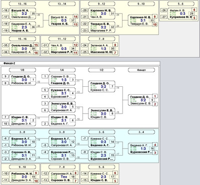Click the 3...4 placement header
Screen dimensions: 200x185
point(141,132)
